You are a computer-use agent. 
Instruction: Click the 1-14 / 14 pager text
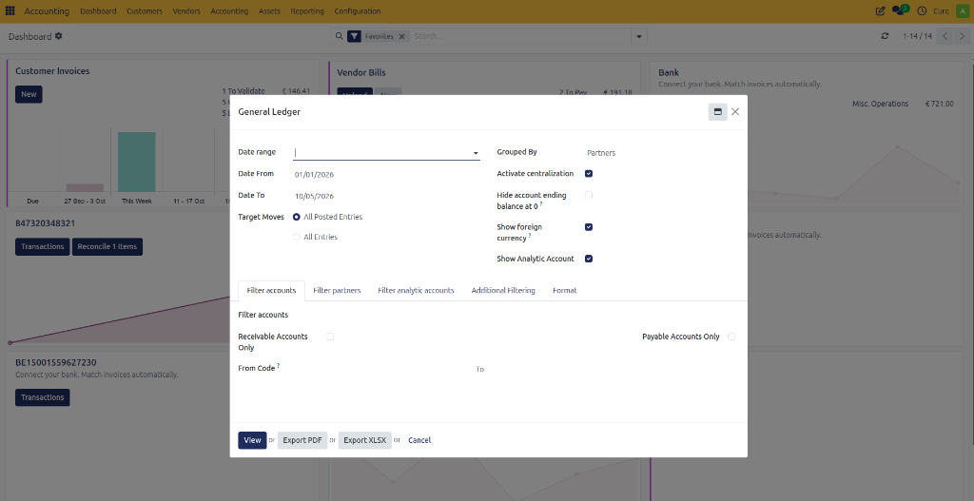point(918,36)
